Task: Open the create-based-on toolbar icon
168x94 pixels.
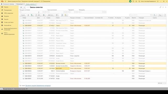Action: pos(32,15)
